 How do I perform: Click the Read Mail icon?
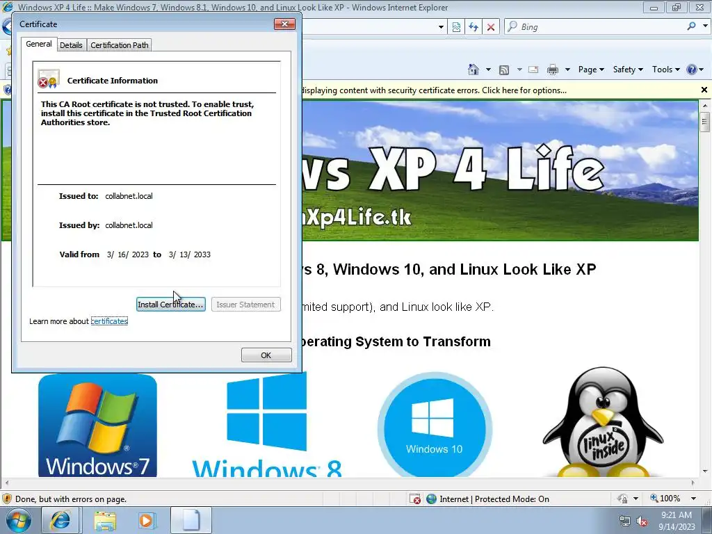tap(533, 70)
